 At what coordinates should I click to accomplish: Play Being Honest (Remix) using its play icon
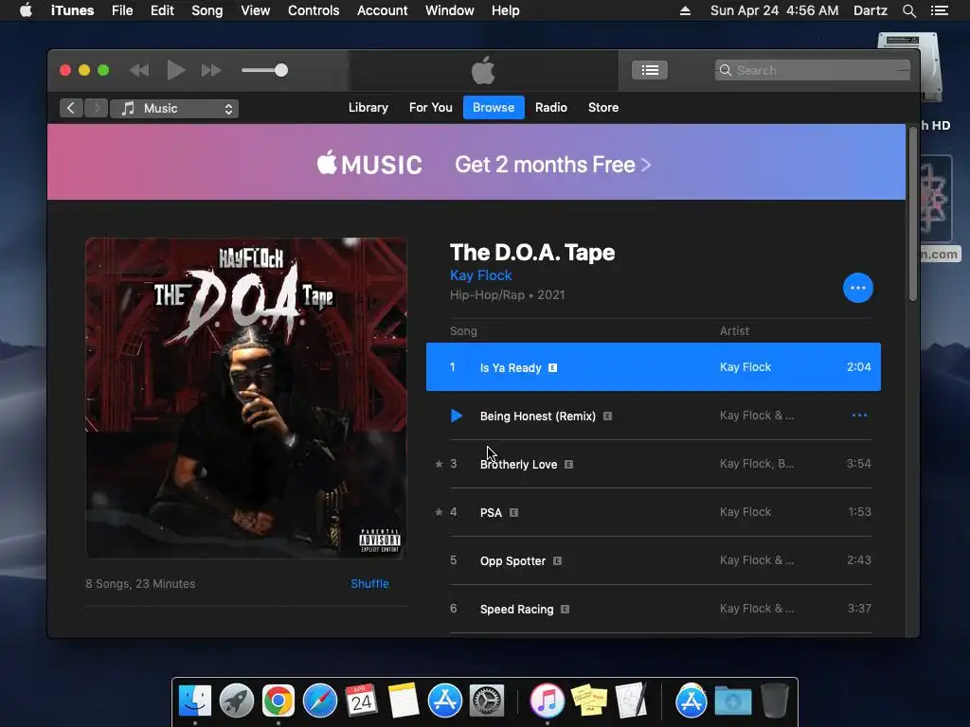pos(456,416)
